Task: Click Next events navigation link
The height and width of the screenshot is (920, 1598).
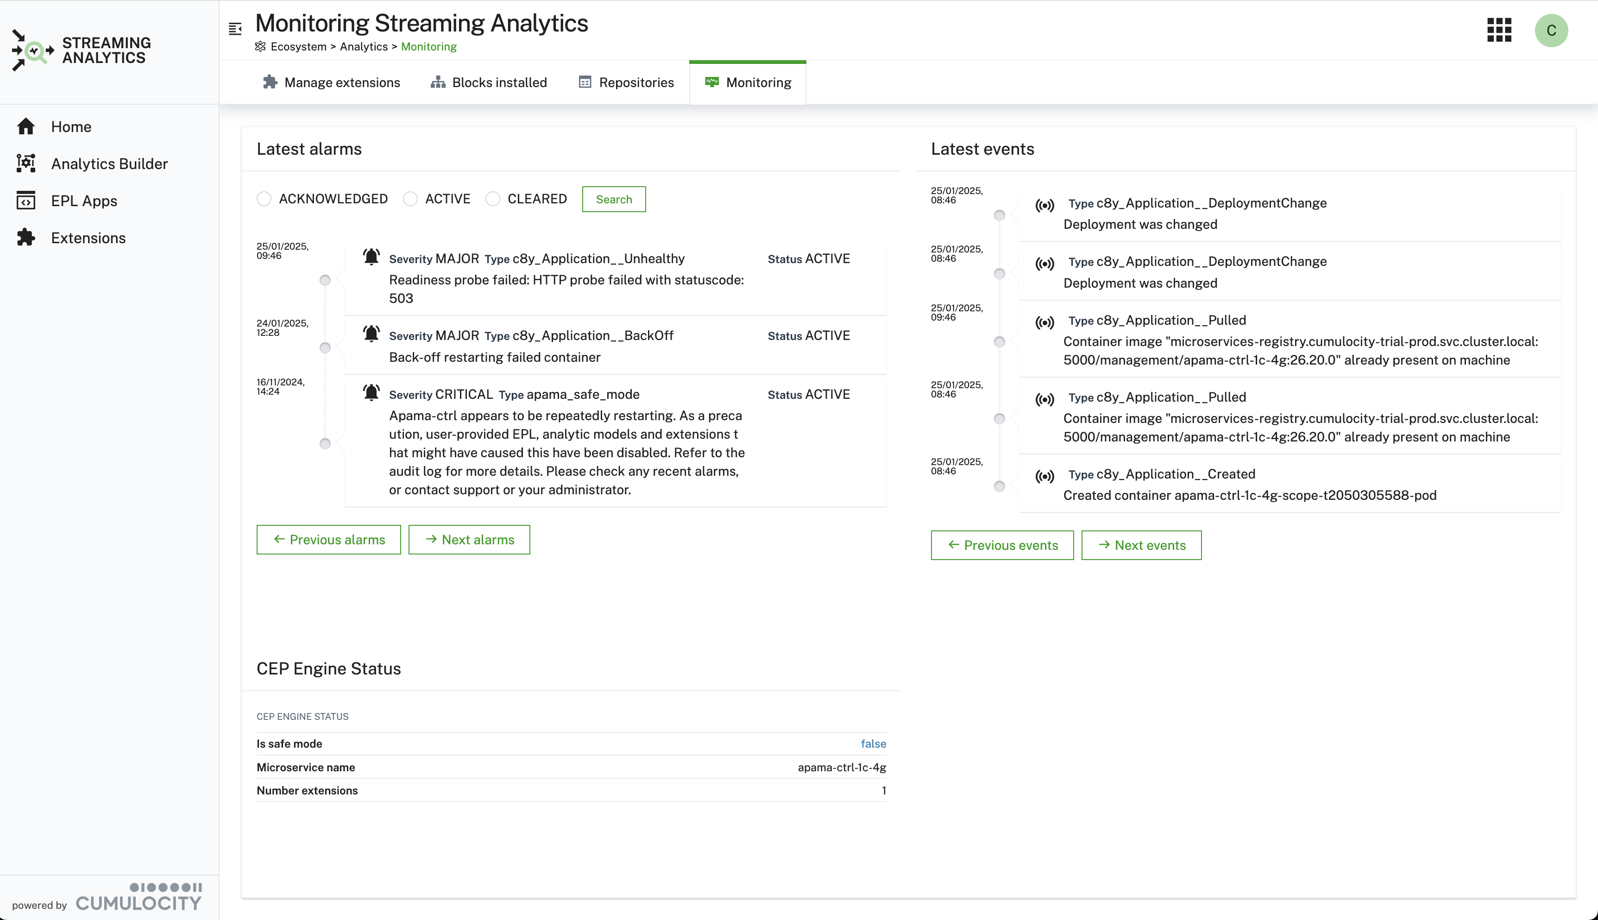Action: (1141, 544)
